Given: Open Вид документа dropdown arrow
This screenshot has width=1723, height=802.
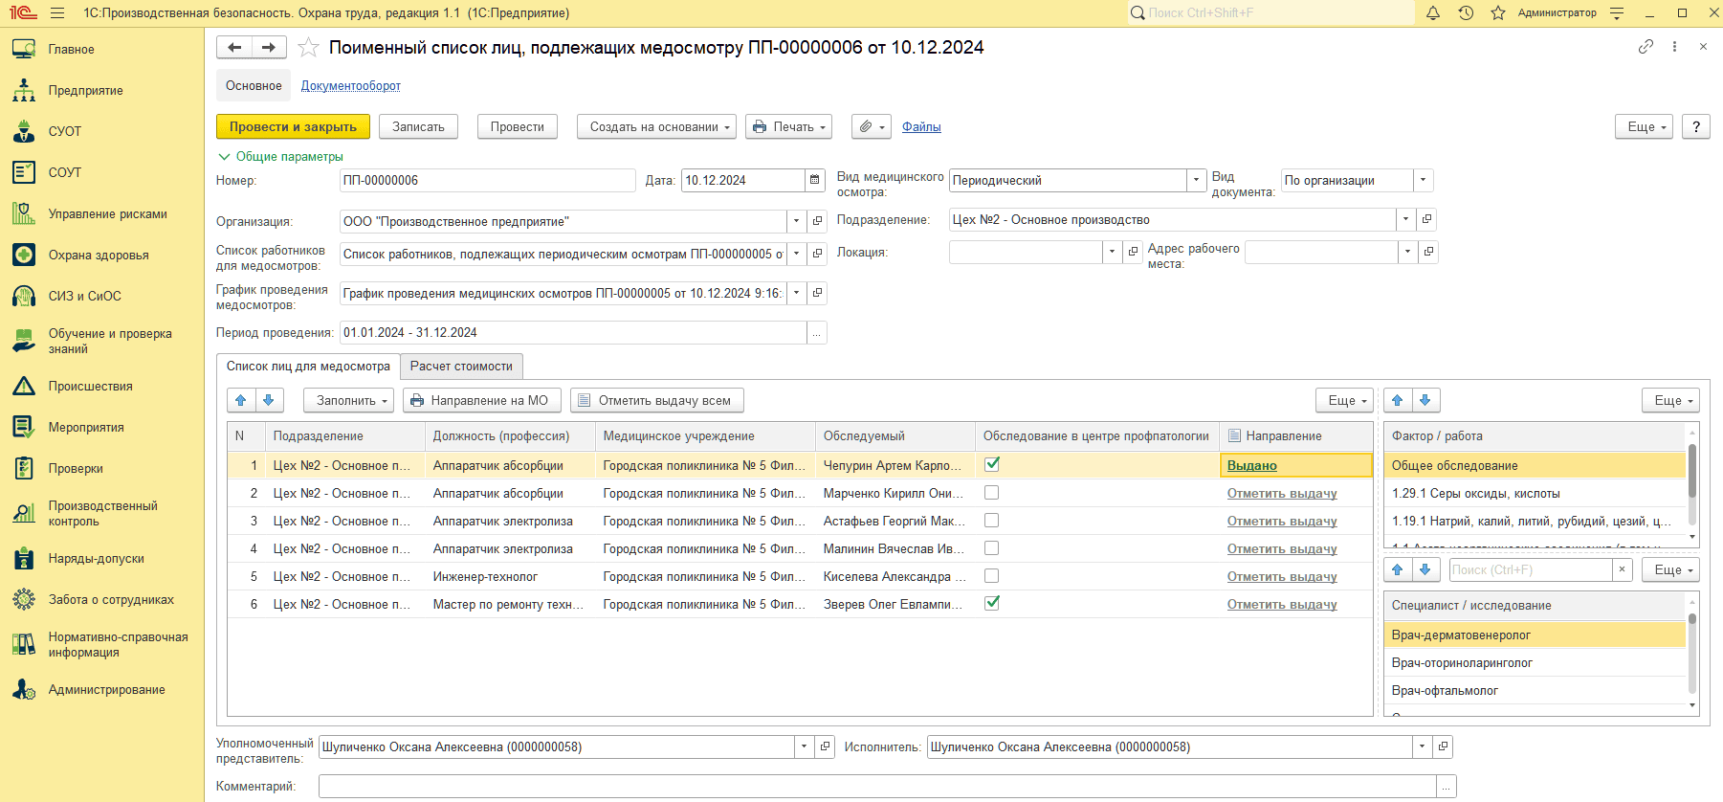Looking at the screenshot, I should pyautogui.click(x=1423, y=180).
